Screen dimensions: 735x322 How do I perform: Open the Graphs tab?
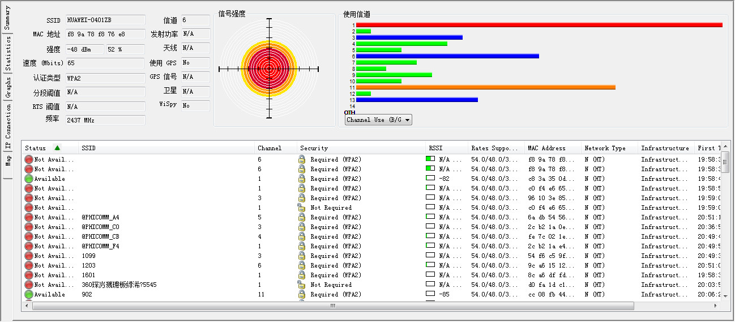[7, 88]
